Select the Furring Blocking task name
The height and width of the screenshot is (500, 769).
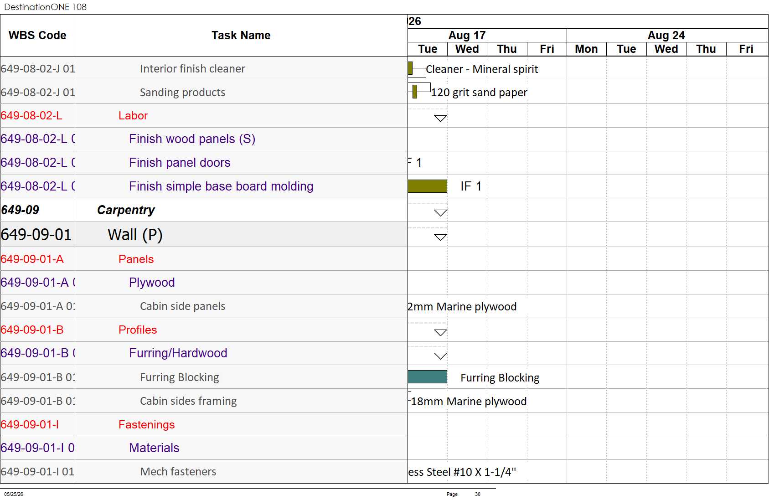pyautogui.click(x=179, y=377)
